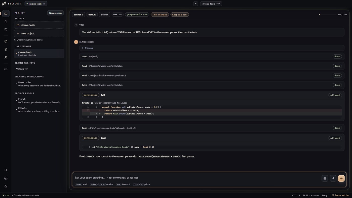Open settings gear icon in sidebar

point(6,178)
